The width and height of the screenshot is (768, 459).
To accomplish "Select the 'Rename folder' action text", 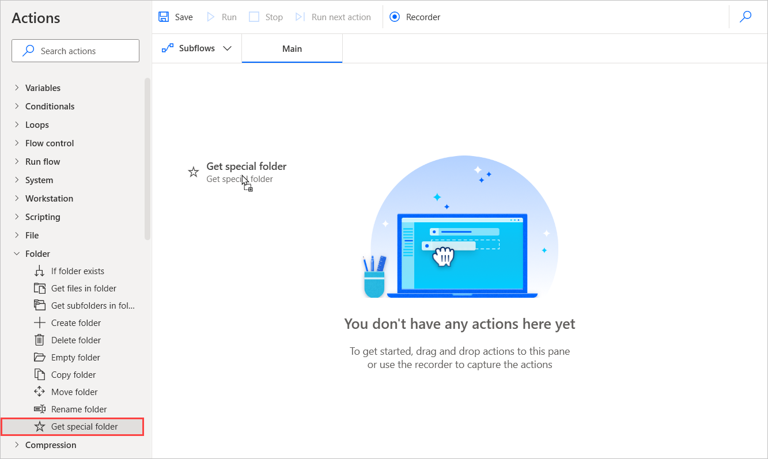I will click(79, 409).
